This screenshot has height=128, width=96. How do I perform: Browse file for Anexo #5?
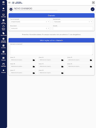(x=62, y=66)
